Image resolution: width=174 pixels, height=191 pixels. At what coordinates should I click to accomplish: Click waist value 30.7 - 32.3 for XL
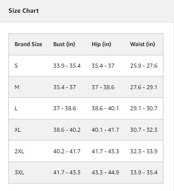click(x=144, y=130)
